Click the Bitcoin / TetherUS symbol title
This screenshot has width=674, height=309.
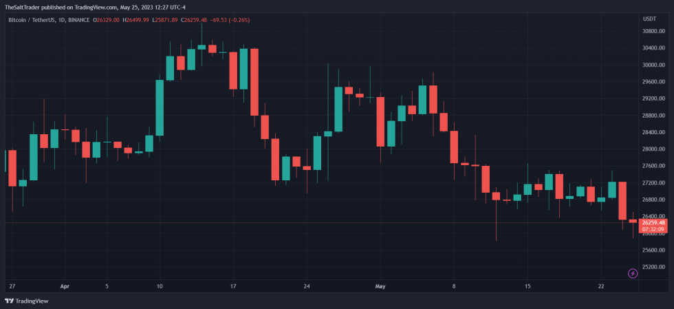(x=38, y=20)
